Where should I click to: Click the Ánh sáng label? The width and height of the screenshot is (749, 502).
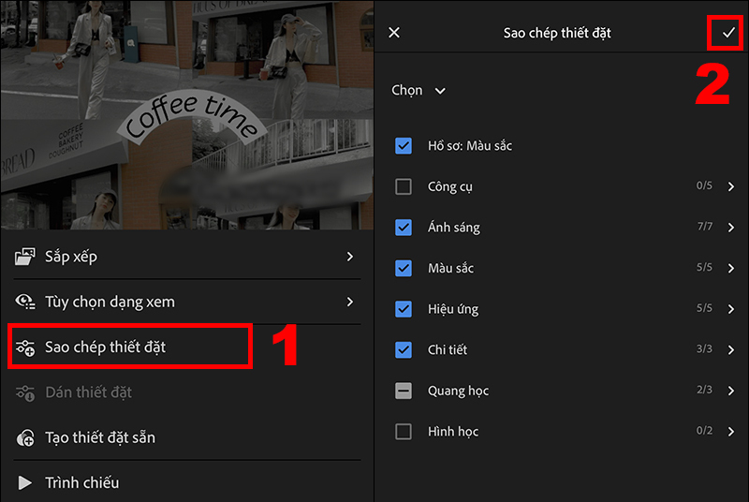coord(453,228)
